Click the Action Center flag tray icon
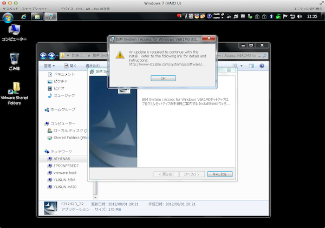The width and height of the screenshot is (325, 228). pyautogui.click(x=285, y=16)
